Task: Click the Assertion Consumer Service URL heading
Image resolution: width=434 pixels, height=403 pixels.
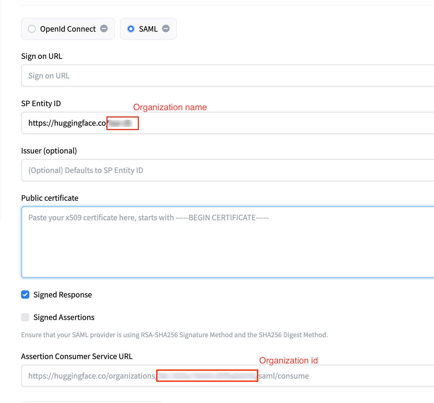Action: click(x=77, y=356)
